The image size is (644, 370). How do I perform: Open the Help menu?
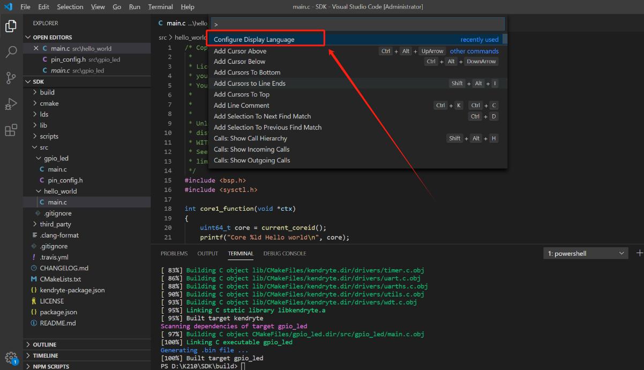(x=188, y=7)
